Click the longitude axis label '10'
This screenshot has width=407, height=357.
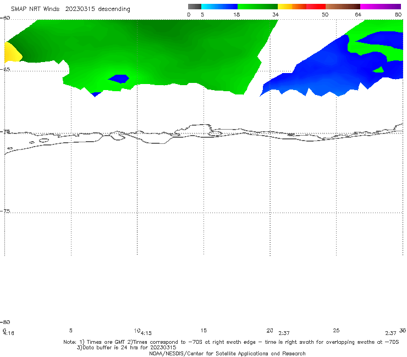click(x=137, y=331)
